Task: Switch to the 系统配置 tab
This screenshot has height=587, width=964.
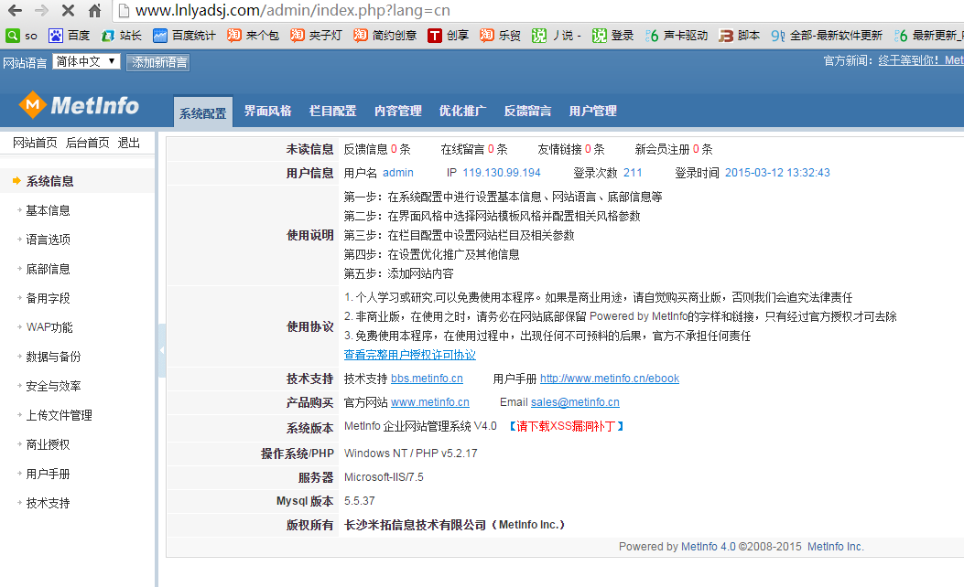Action: pyautogui.click(x=203, y=112)
